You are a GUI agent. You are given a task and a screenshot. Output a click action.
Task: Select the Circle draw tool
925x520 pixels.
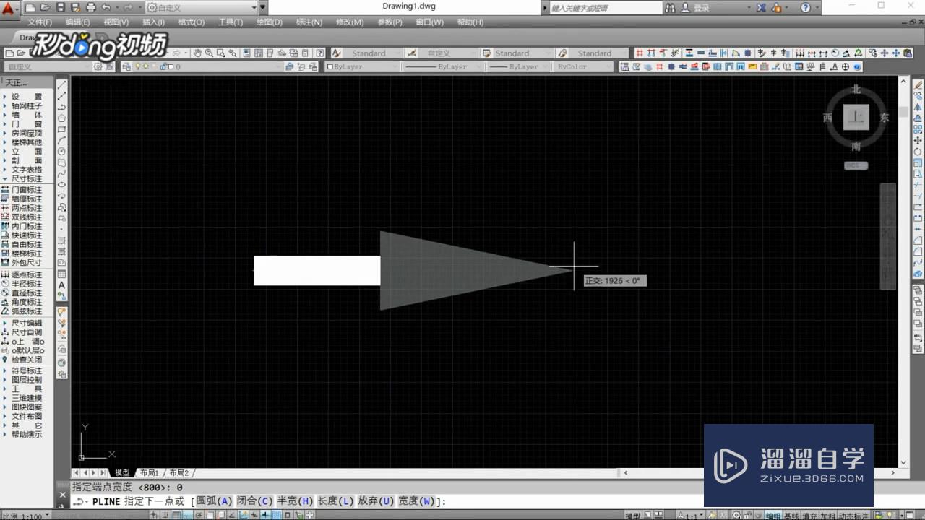coord(62,151)
